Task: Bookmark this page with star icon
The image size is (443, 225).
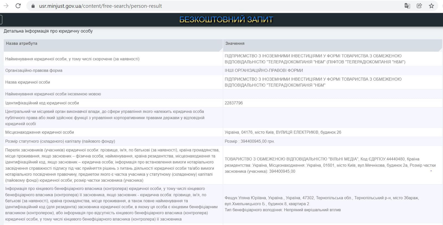Action: point(431,6)
